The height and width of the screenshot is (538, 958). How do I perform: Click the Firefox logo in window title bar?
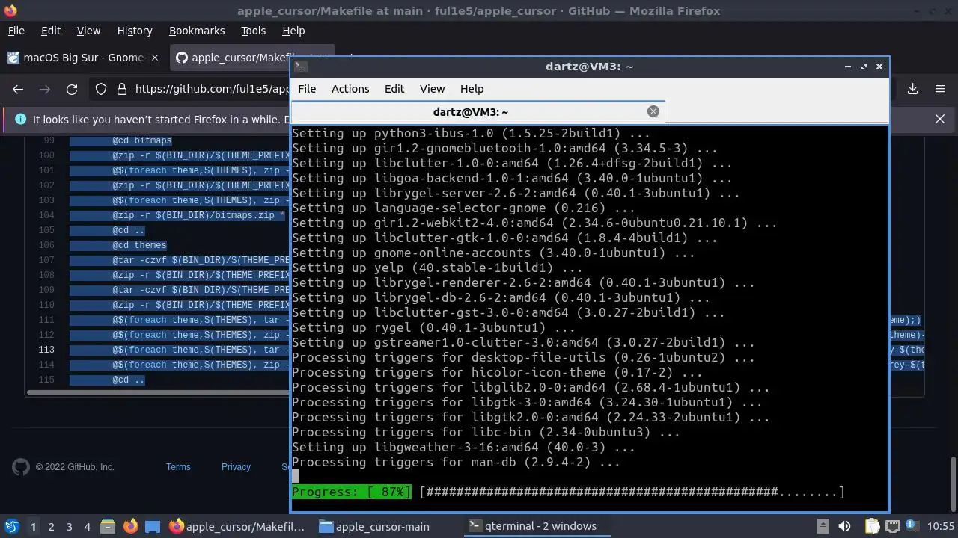tap(10, 10)
